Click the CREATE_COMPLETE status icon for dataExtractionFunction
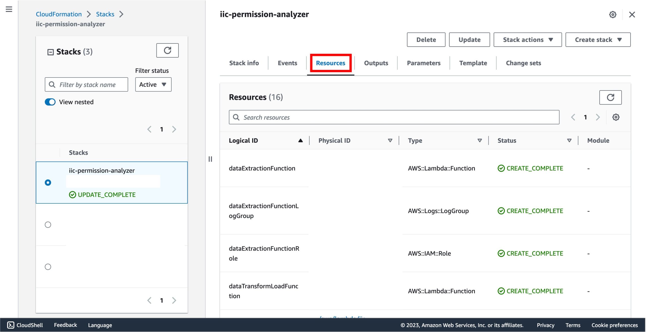The height and width of the screenshot is (332, 646). point(500,168)
